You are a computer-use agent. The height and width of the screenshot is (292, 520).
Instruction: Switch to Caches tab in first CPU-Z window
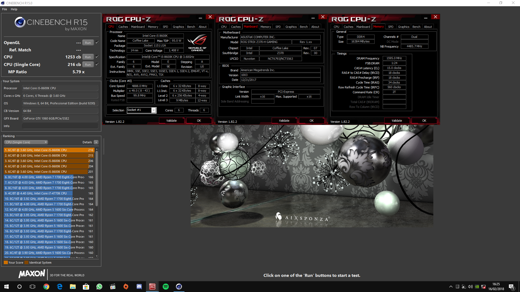[x=123, y=27]
